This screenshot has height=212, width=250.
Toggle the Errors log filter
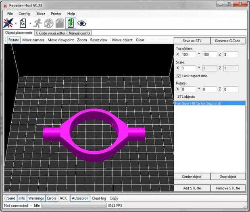[52, 198]
